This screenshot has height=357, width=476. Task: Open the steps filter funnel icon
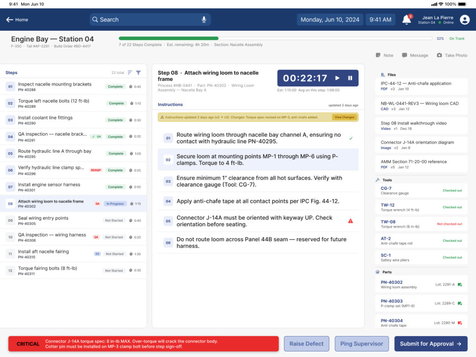tap(139, 73)
